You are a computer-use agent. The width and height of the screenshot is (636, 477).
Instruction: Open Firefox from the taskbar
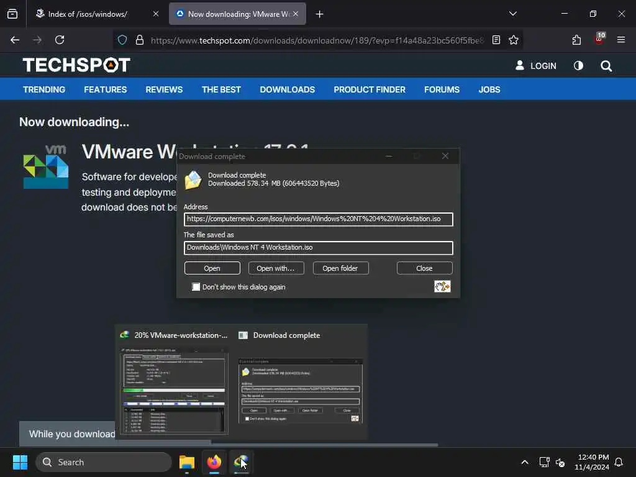click(x=214, y=462)
